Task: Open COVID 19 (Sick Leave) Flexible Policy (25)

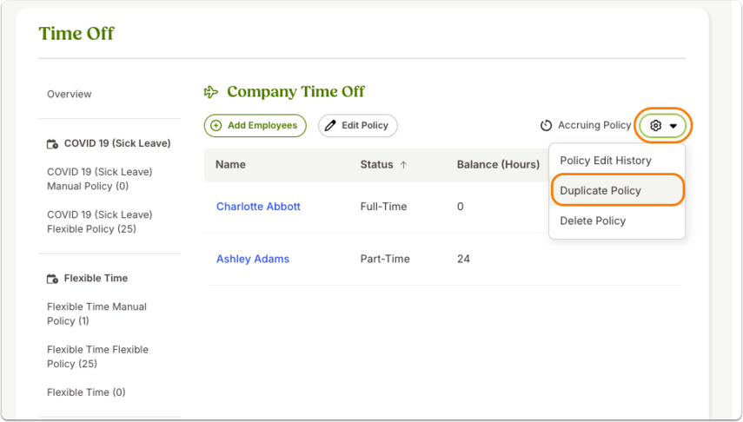Action: point(100,221)
